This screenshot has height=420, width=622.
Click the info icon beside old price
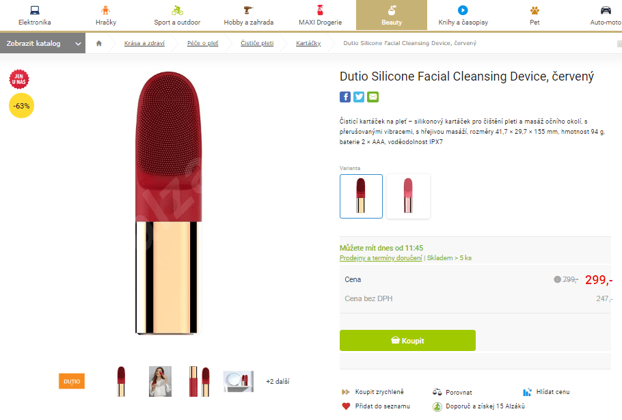pyautogui.click(x=557, y=279)
